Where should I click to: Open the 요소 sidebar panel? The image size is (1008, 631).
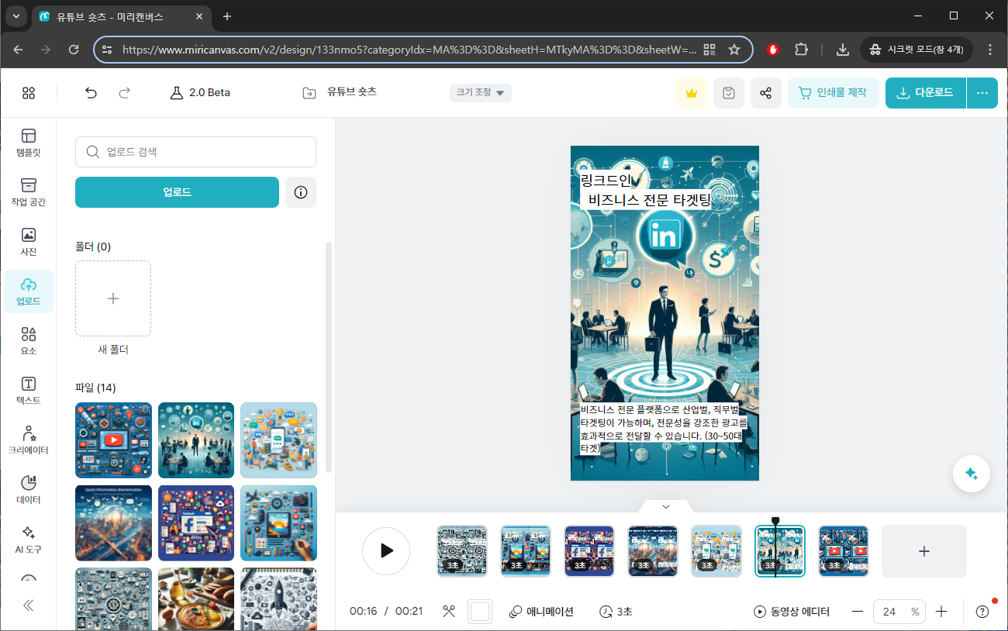coord(29,341)
